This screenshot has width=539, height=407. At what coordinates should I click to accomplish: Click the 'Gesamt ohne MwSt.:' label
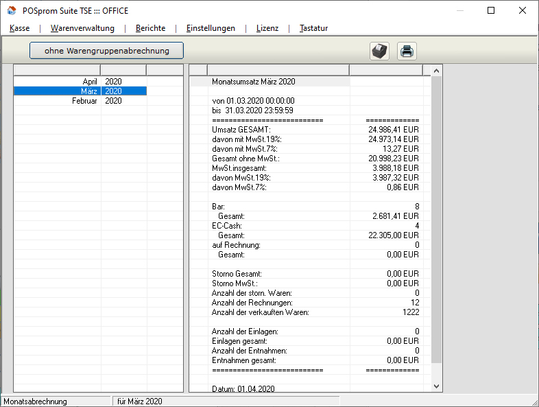tap(245, 159)
